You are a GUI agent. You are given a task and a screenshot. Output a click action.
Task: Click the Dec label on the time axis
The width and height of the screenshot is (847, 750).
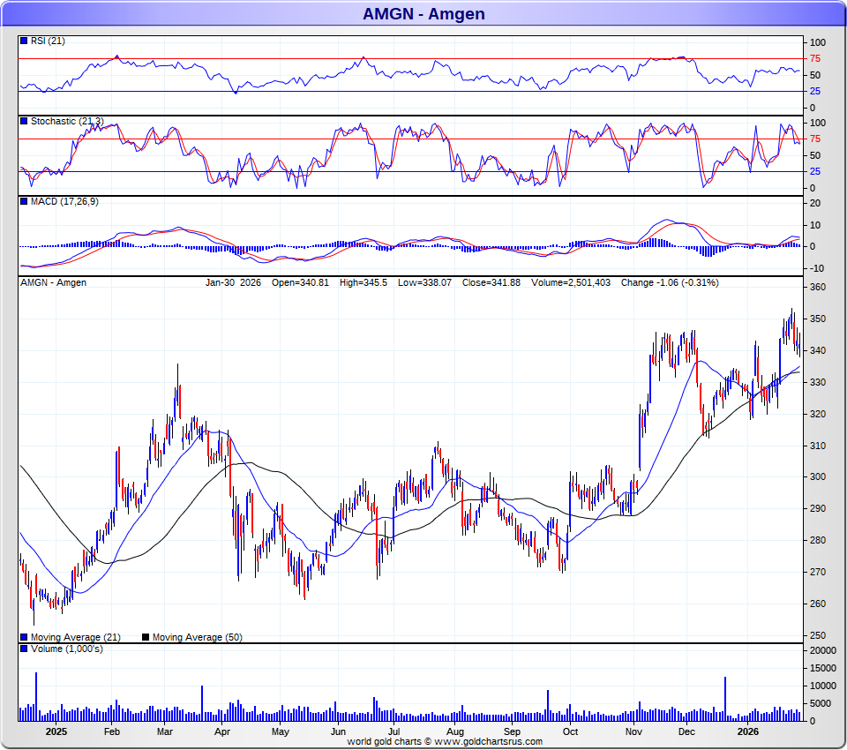686,731
